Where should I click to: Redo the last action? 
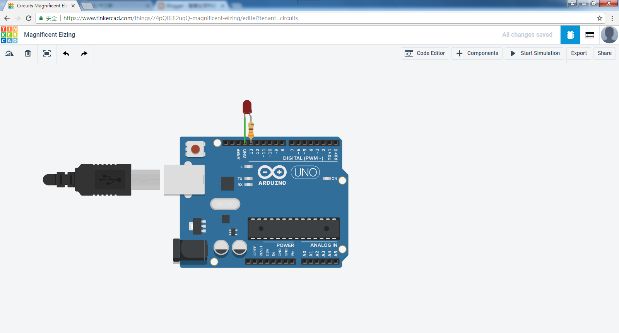tap(84, 53)
